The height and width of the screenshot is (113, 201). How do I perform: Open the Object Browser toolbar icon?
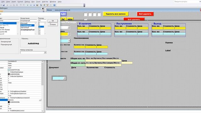coord(47,5)
